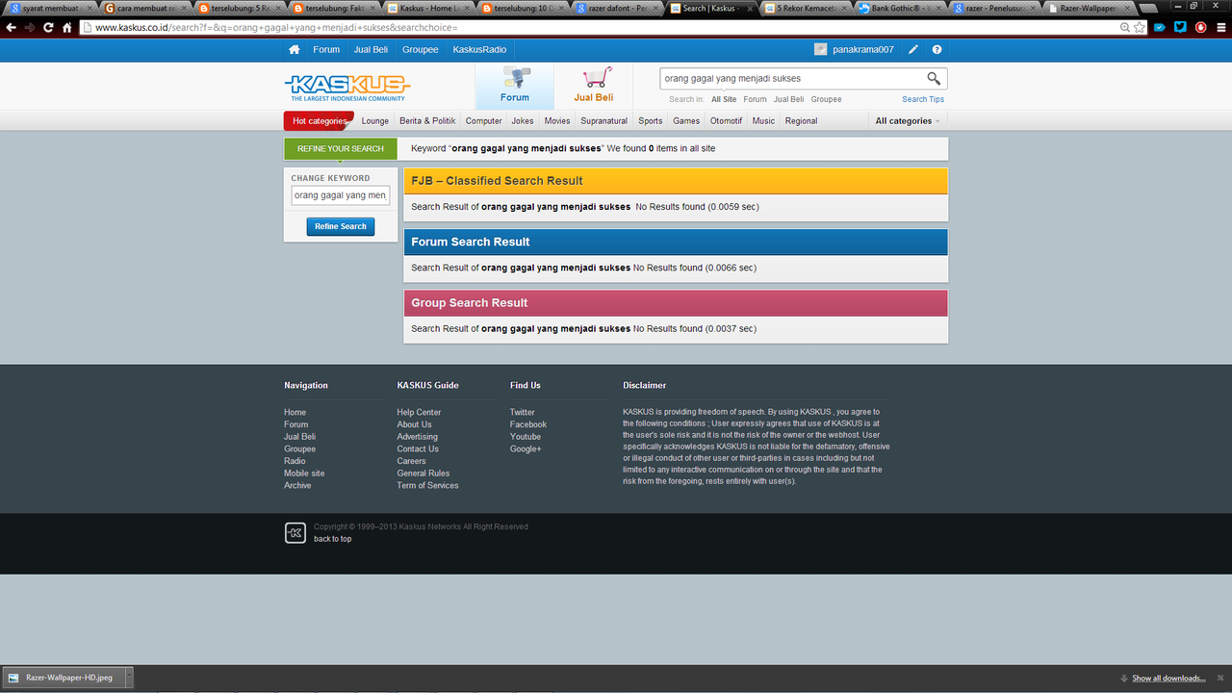Viewport: 1232px width, 693px height.
Task: Click the Twitter extension icon in the toolbar
Action: [1180, 28]
